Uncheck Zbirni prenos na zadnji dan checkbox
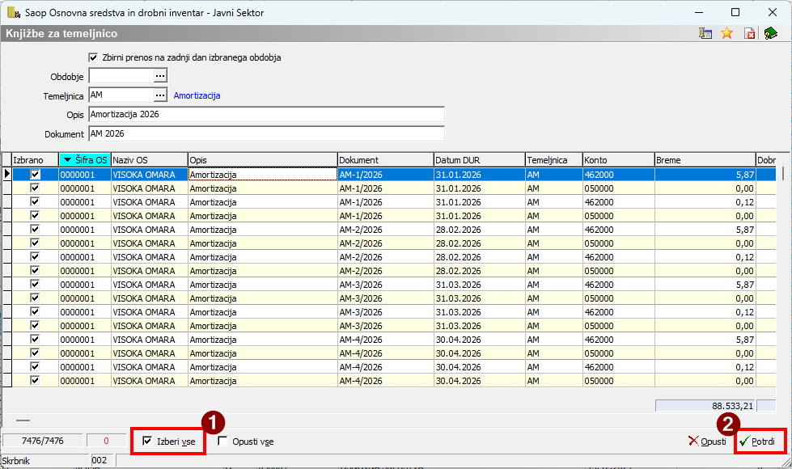Screen dimensions: 792x469 [93, 57]
